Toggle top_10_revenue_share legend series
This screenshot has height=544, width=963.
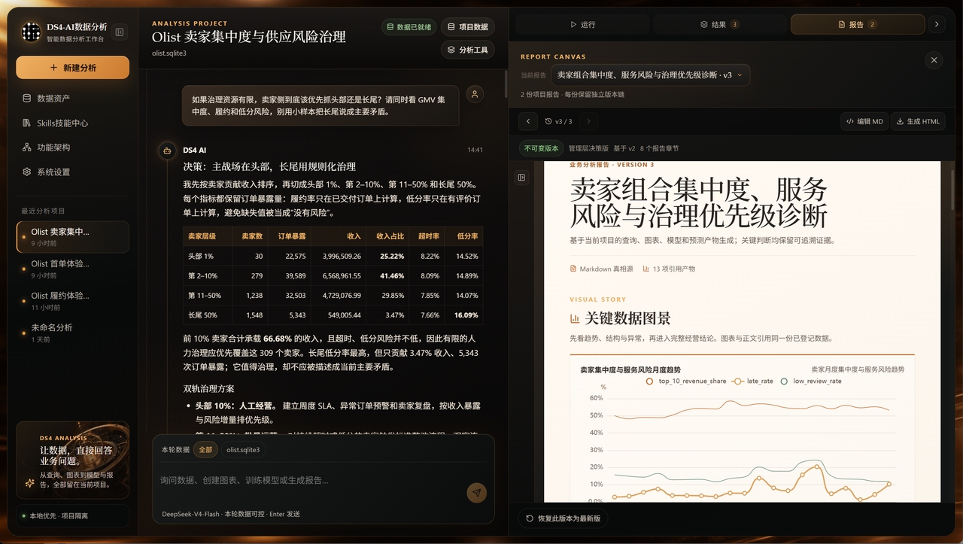pos(686,381)
